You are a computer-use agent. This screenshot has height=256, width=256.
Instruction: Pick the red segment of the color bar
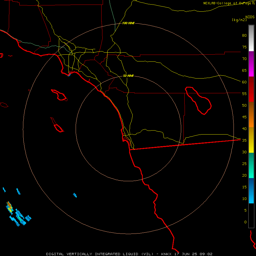[x=251, y=89]
